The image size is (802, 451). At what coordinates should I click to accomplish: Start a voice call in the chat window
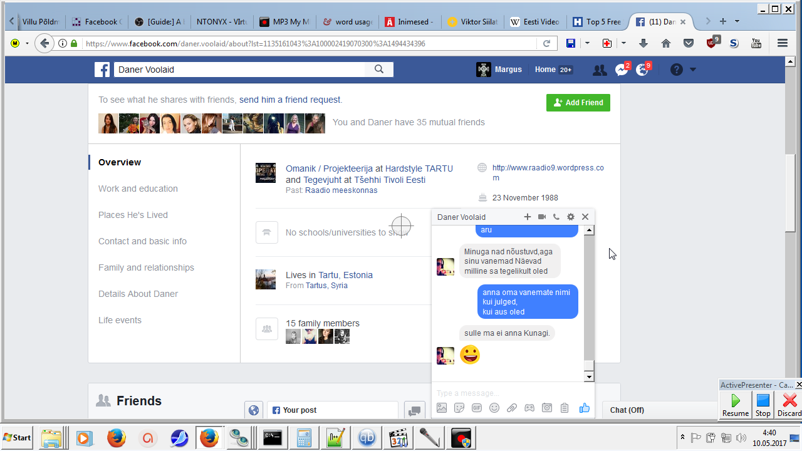pyautogui.click(x=556, y=217)
